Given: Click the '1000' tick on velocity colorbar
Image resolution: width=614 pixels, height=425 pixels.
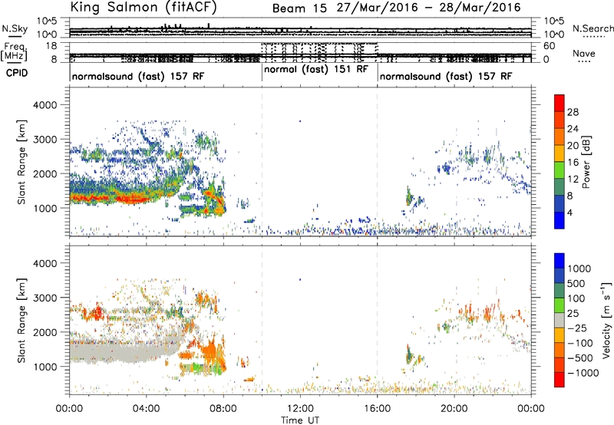Looking at the screenshot, I should [x=579, y=269].
